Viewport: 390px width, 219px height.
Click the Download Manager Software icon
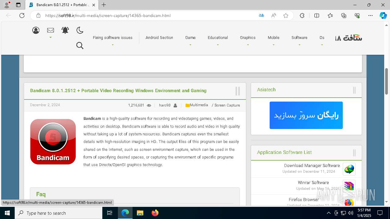[349, 169]
